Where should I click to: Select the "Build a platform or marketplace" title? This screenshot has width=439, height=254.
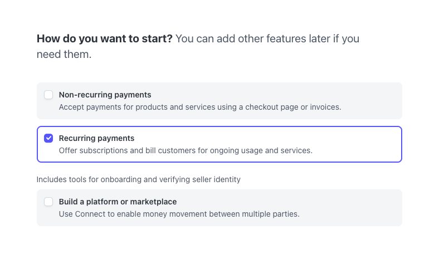click(118, 202)
